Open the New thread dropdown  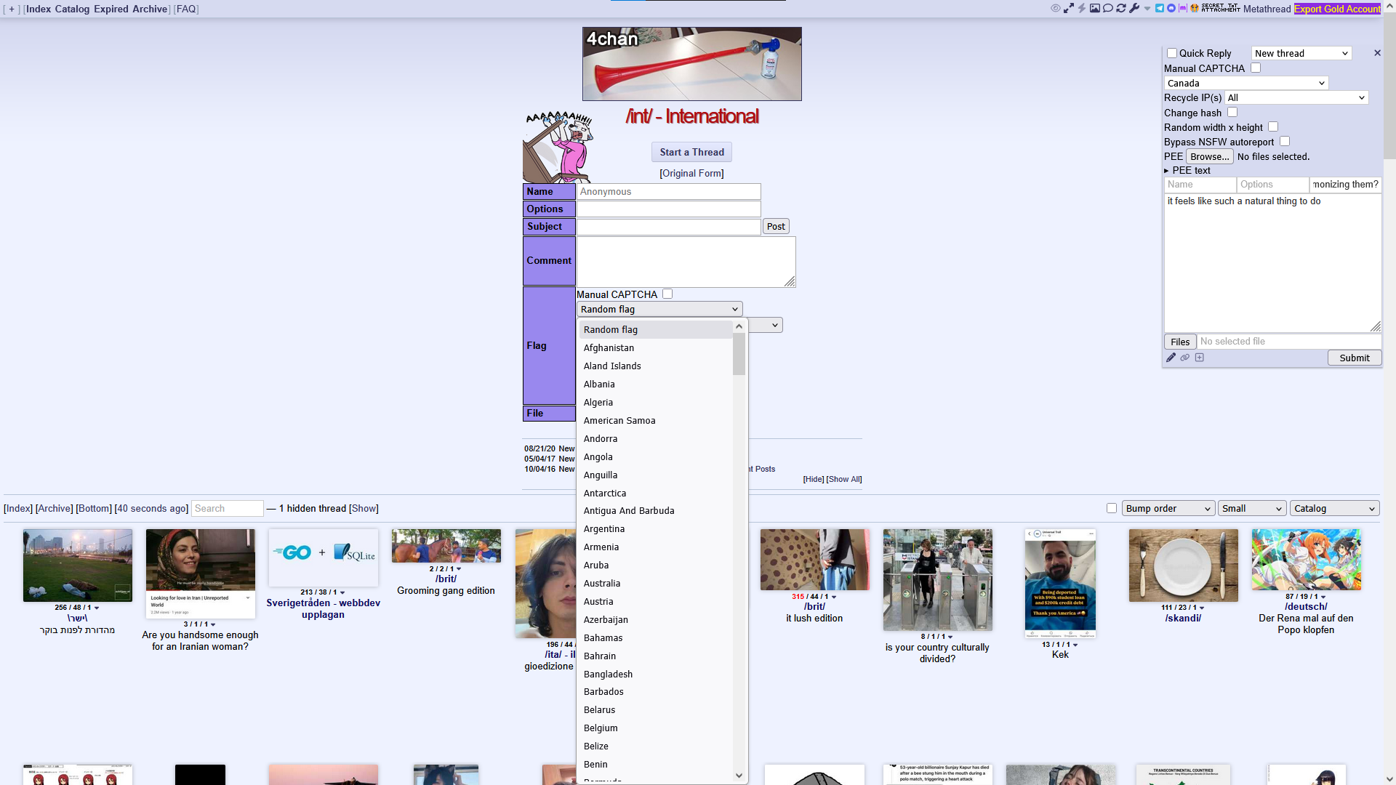point(1301,53)
